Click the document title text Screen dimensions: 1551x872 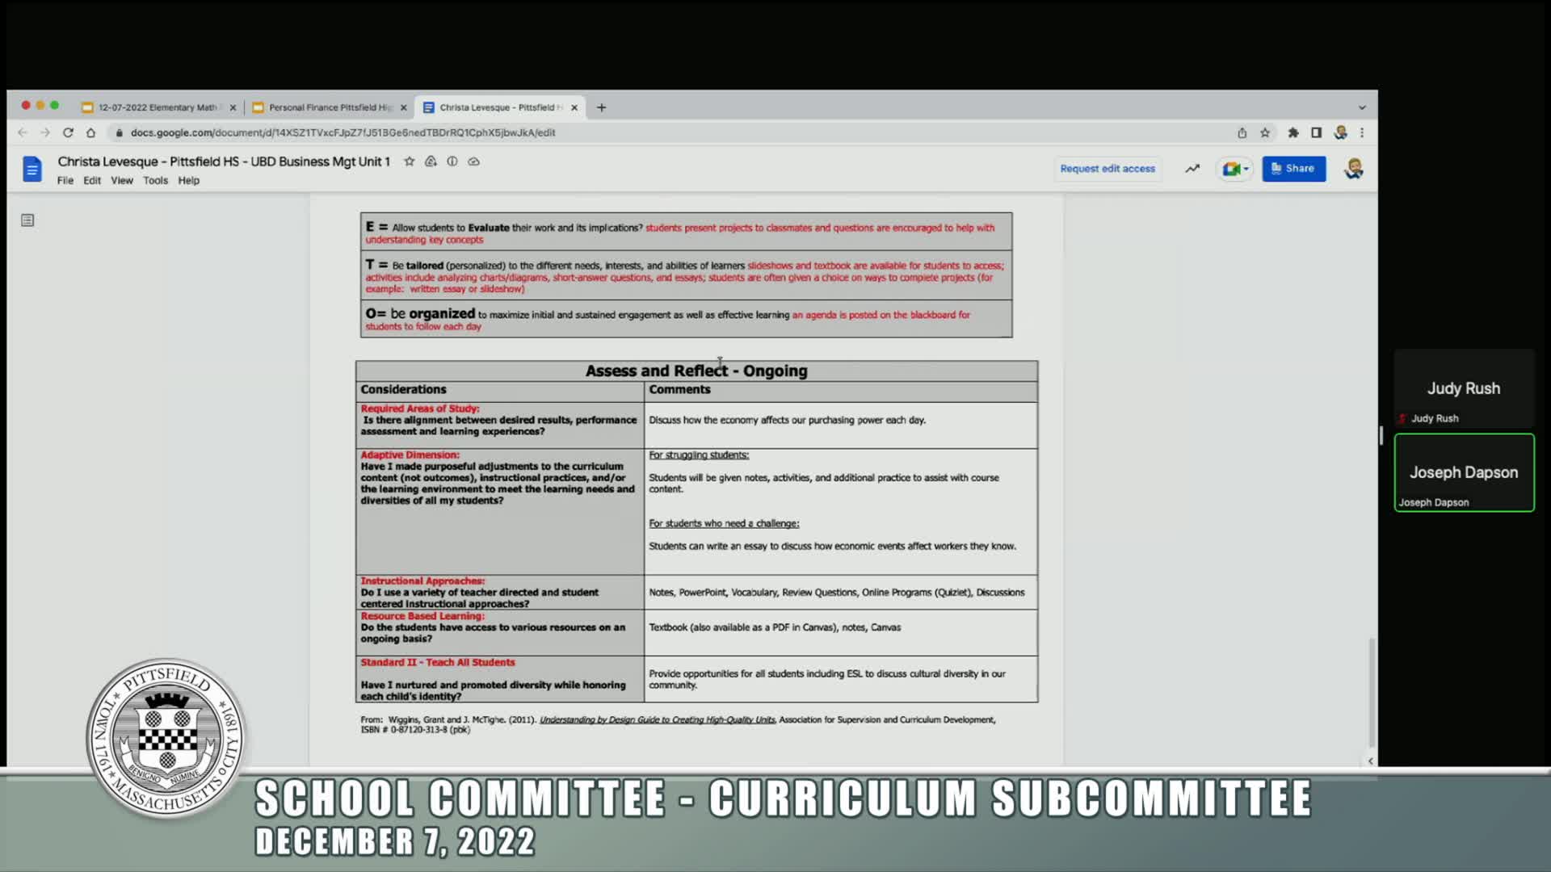click(x=224, y=161)
